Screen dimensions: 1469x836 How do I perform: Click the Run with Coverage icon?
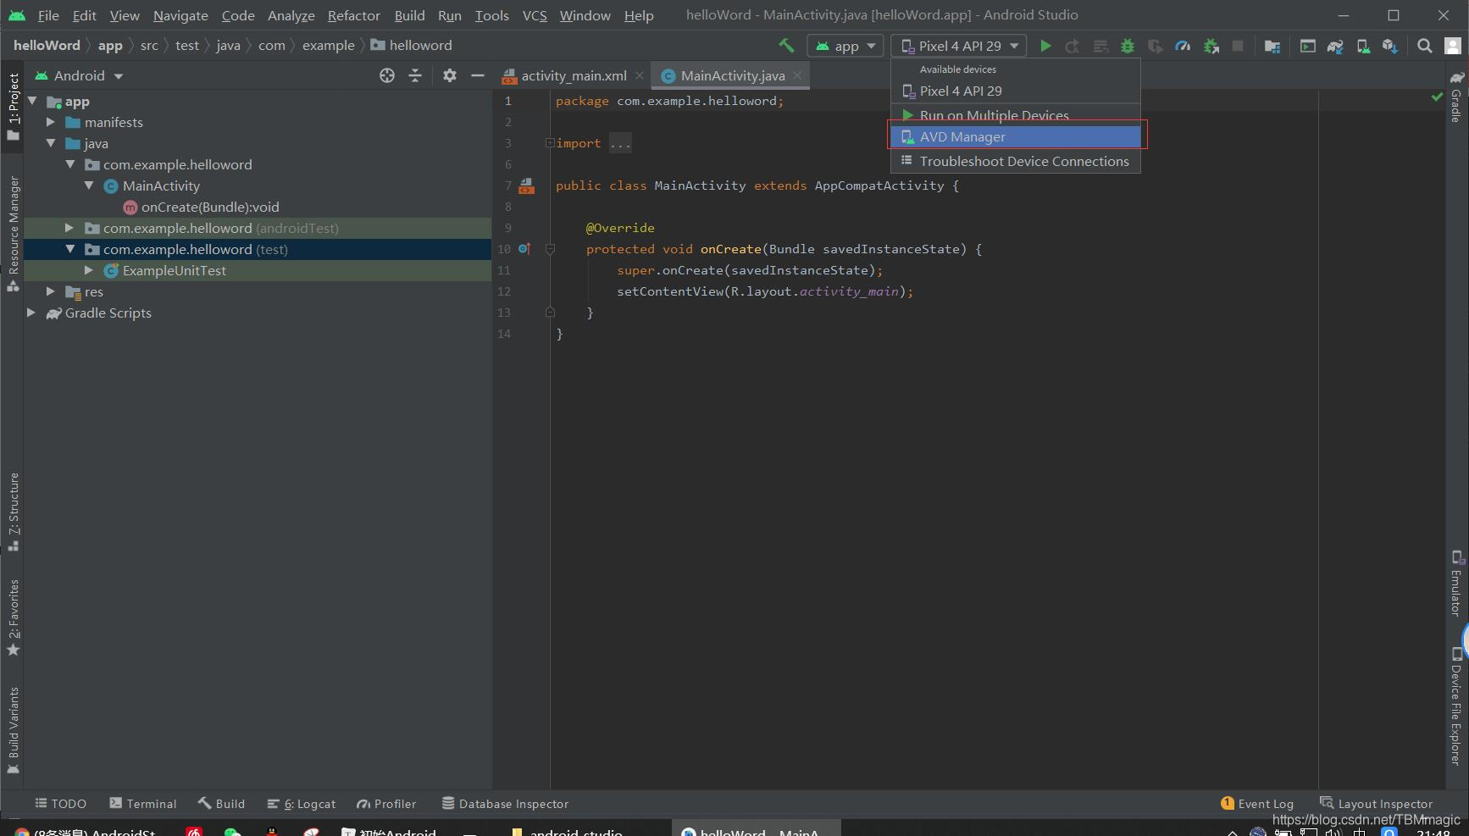tap(1155, 46)
